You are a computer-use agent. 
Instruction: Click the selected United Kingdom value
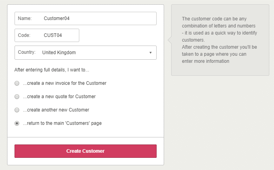click(x=59, y=53)
